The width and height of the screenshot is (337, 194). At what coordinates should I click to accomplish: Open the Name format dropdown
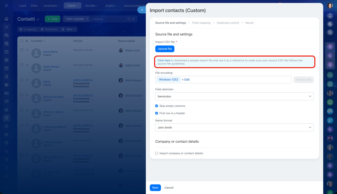(234, 127)
